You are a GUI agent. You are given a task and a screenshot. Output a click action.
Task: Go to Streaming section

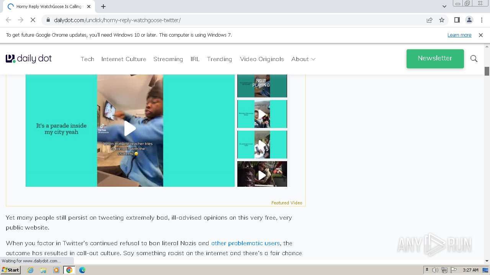(168, 59)
